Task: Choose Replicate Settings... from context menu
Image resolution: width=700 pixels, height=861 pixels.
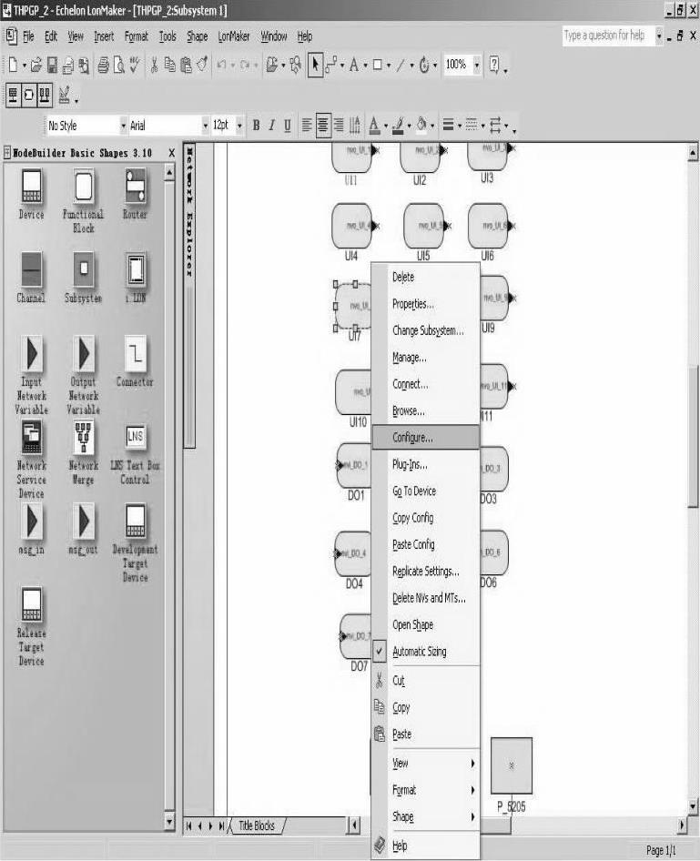Action: point(425,572)
